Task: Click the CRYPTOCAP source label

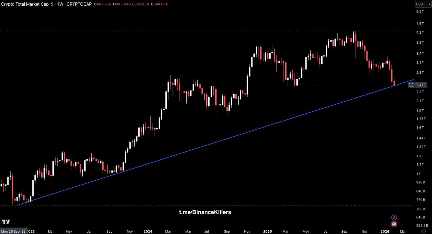Action: coord(80,4)
